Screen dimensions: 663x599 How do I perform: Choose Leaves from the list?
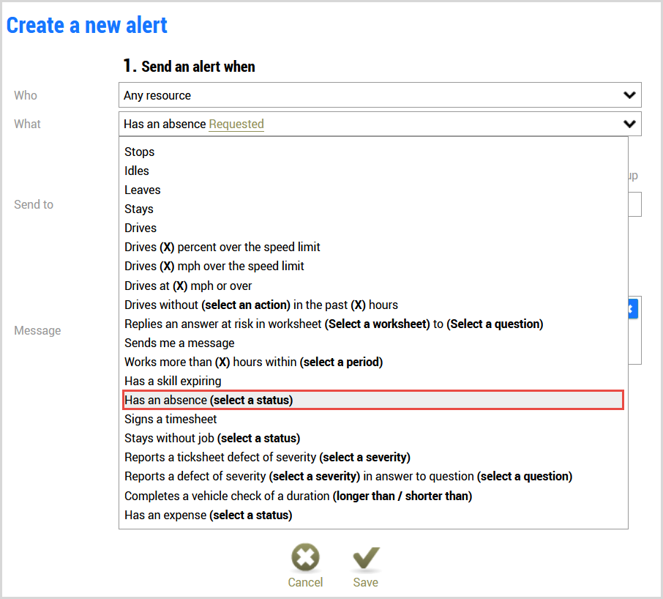click(x=373, y=190)
